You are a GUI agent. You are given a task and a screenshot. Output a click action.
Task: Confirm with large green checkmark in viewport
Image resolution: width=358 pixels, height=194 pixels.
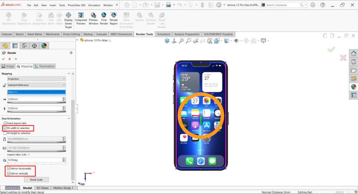[x=331, y=50]
